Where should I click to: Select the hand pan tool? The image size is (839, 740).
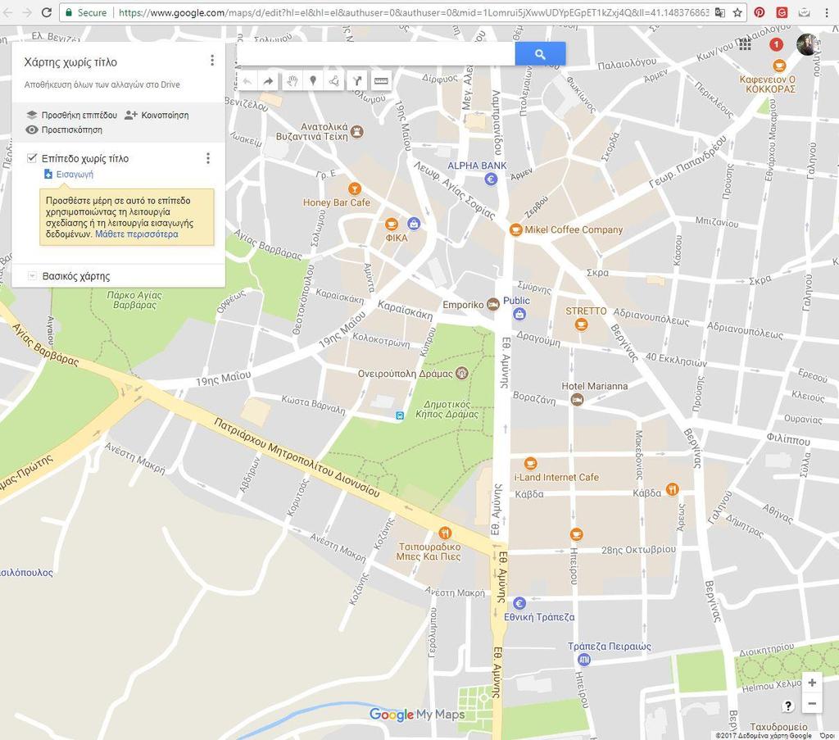click(x=292, y=81)
